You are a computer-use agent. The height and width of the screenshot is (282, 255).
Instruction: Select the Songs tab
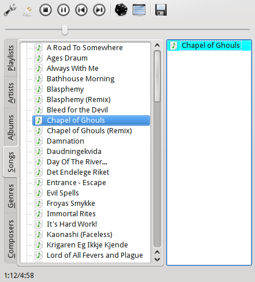pos(11,161)
